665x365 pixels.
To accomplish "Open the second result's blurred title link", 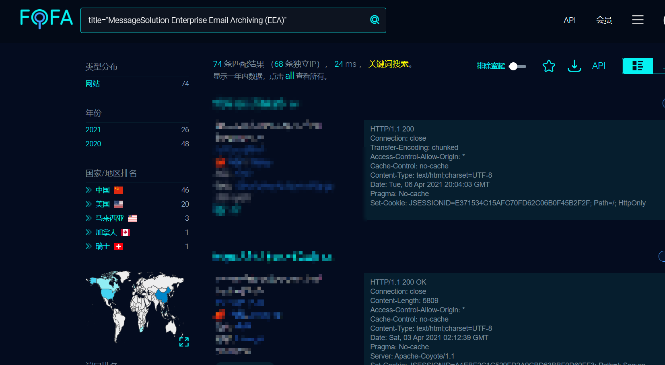I will point(273,256).
